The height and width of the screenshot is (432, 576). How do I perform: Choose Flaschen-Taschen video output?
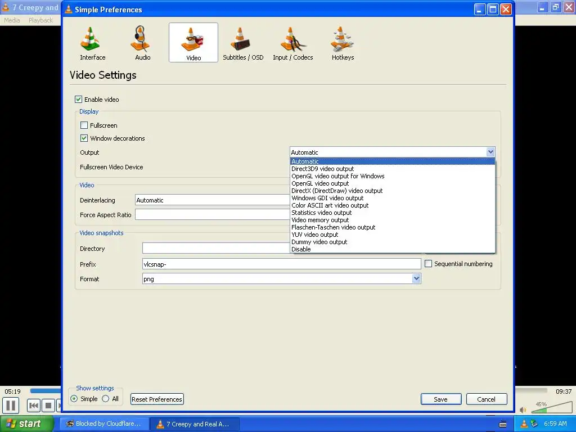tap(392, 227)
